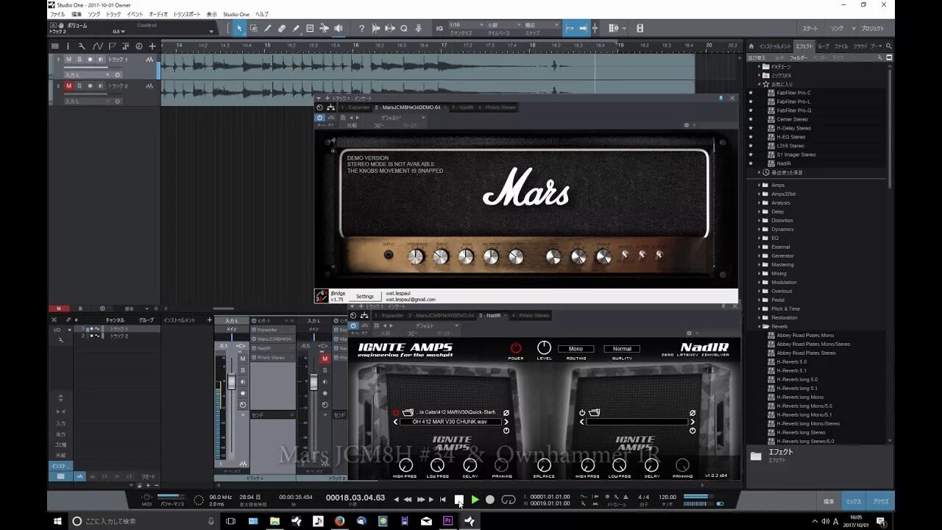Screen dimensions: 942x530
Task: Toggle favorite star for FabFilter Pro-C
Action: tap(751, 93)
